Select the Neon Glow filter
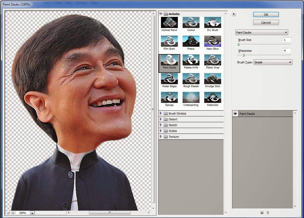The image size is (304, 218). pyautogui.click(x=212, y=41)
